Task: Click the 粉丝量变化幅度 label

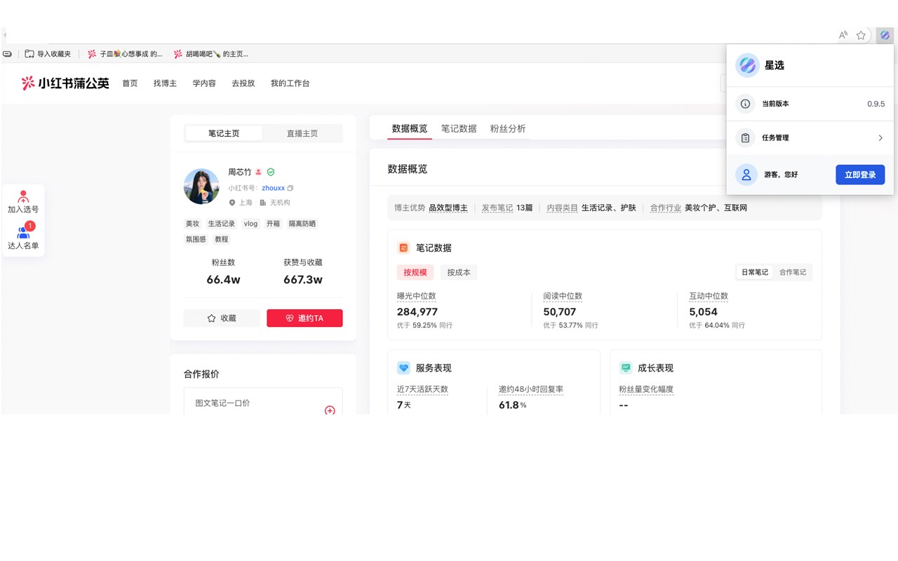Action: coord(646,389)
